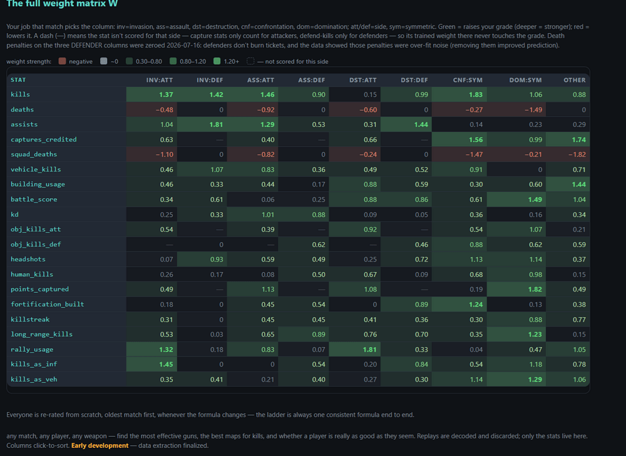Click the kills stat row label
This screenshot has height=456, width=626.
pos(21,94)
